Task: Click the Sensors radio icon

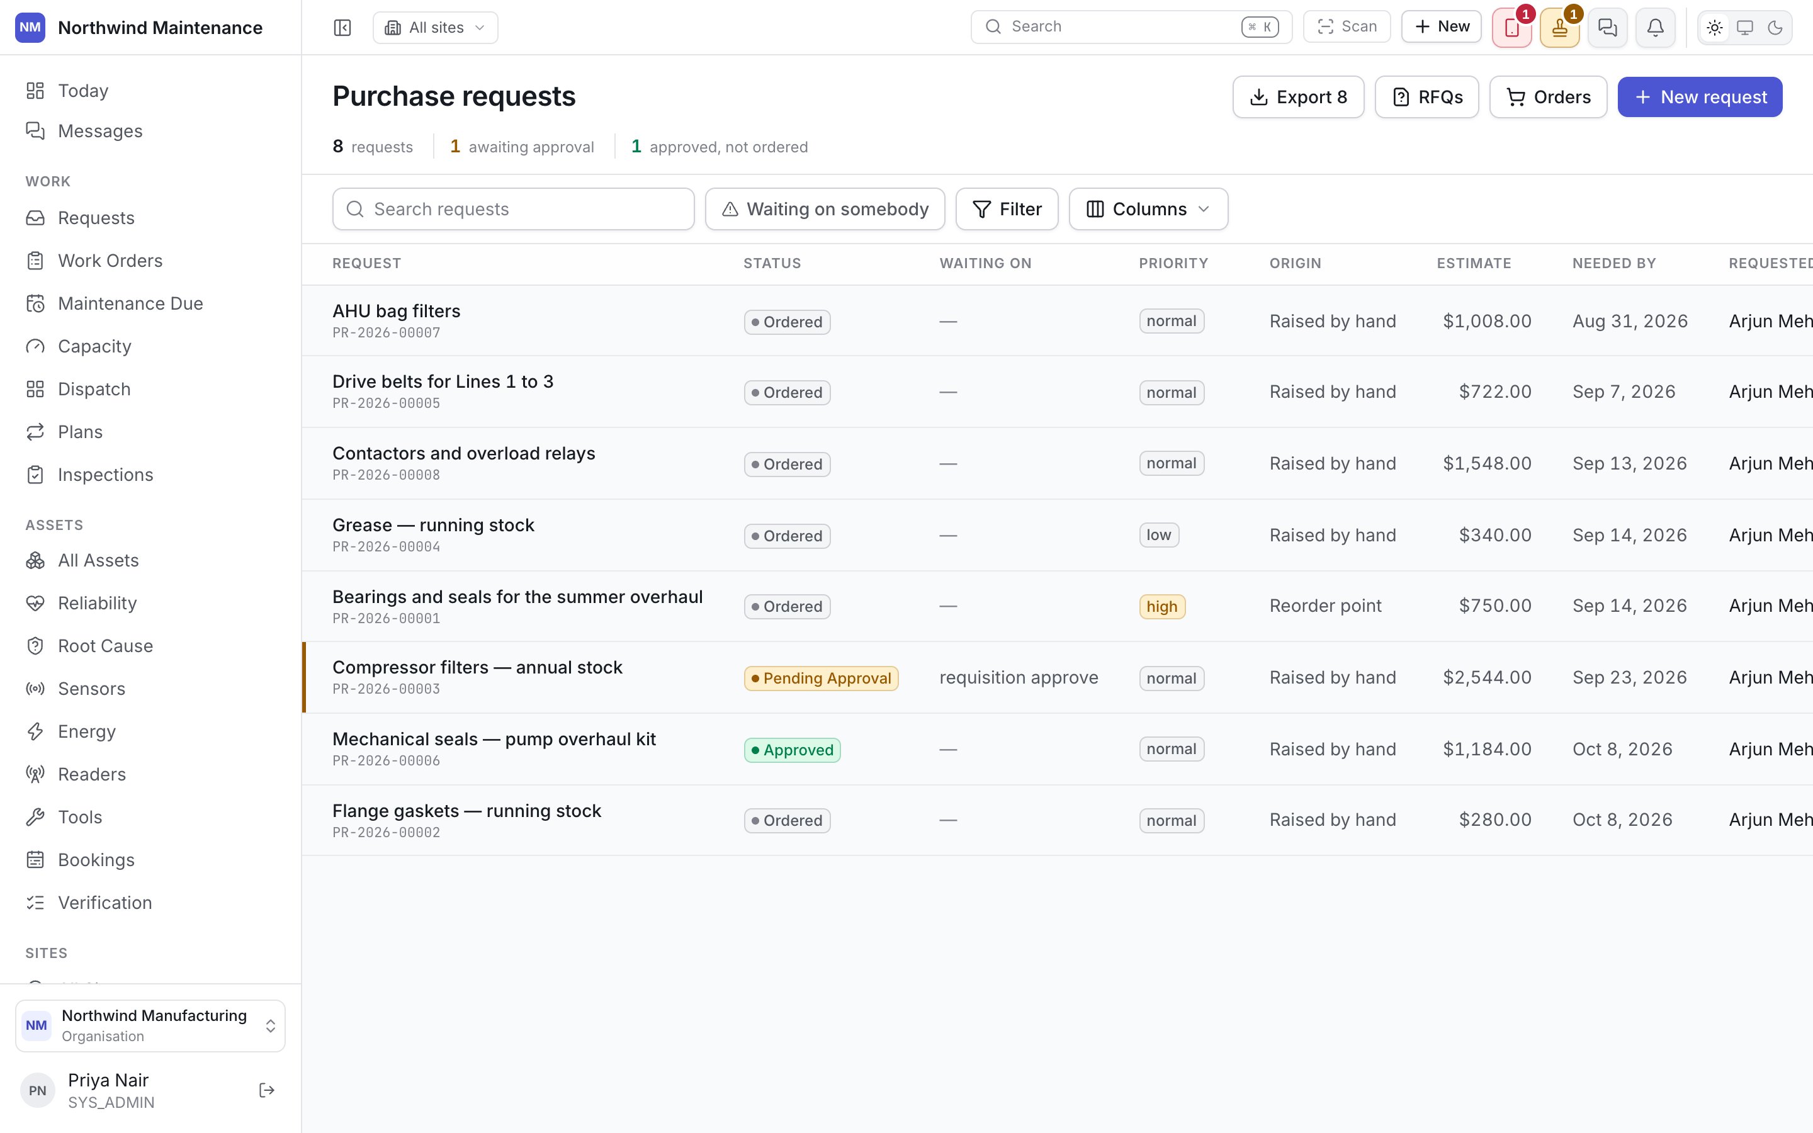Action: [35, 689]
